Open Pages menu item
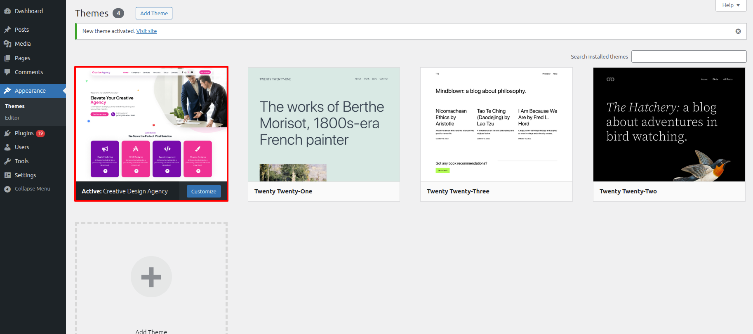Viewport: 753px width, 334px height. tap(33, 58)
